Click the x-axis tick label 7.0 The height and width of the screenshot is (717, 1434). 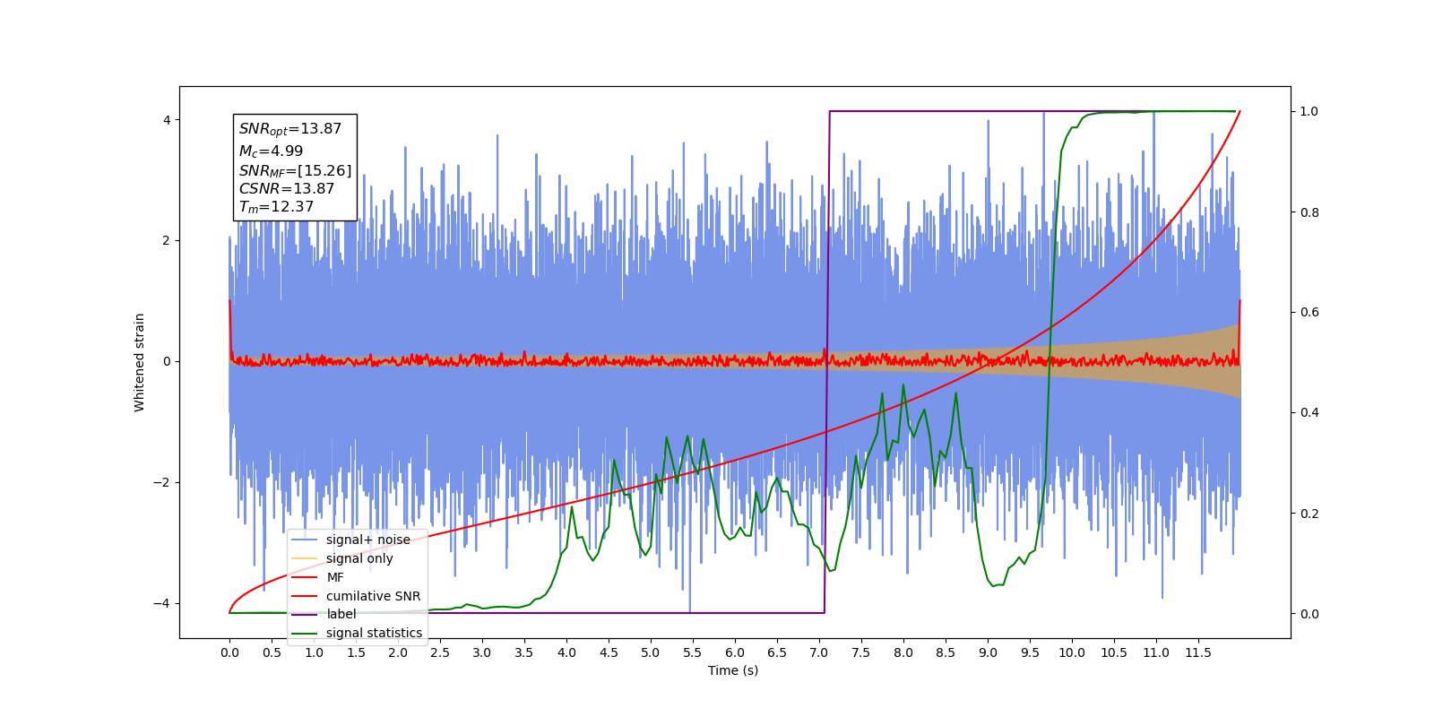click(x=819, y=652)
